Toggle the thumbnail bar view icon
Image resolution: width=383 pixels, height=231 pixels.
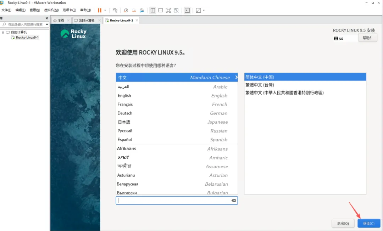(x=161, y=10)
